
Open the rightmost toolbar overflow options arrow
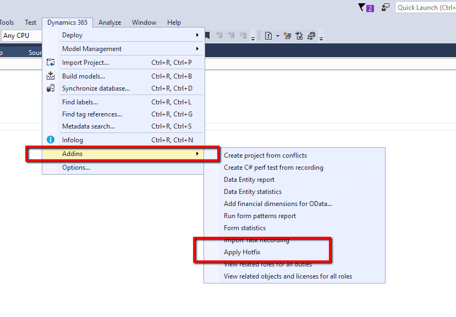tap(321, 38)
